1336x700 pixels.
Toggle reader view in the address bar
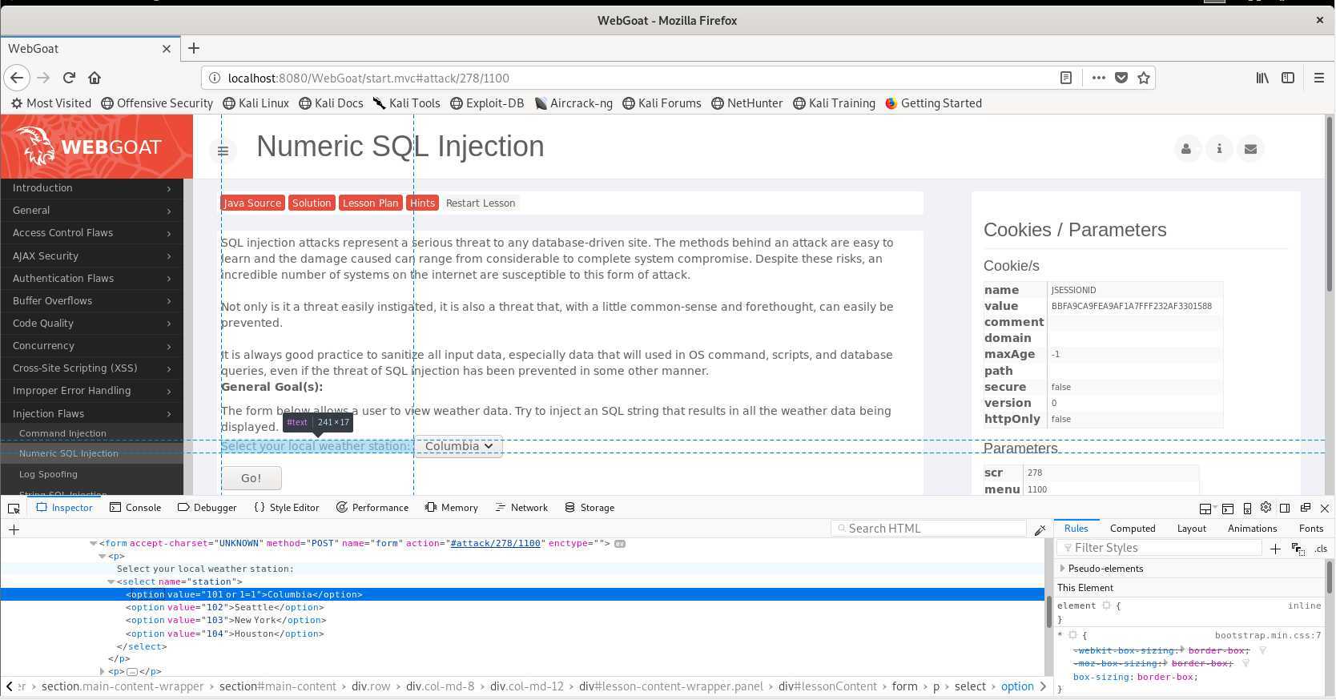pyautogui.click(x=1066, y=78)
